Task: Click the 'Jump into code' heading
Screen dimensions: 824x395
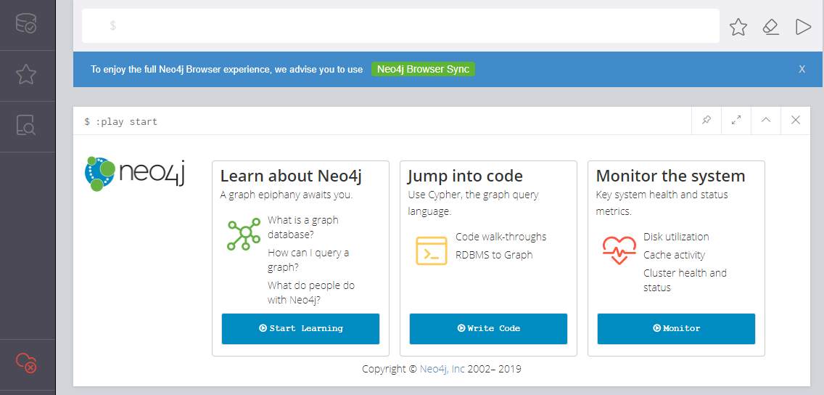Action: pos(465,176)
